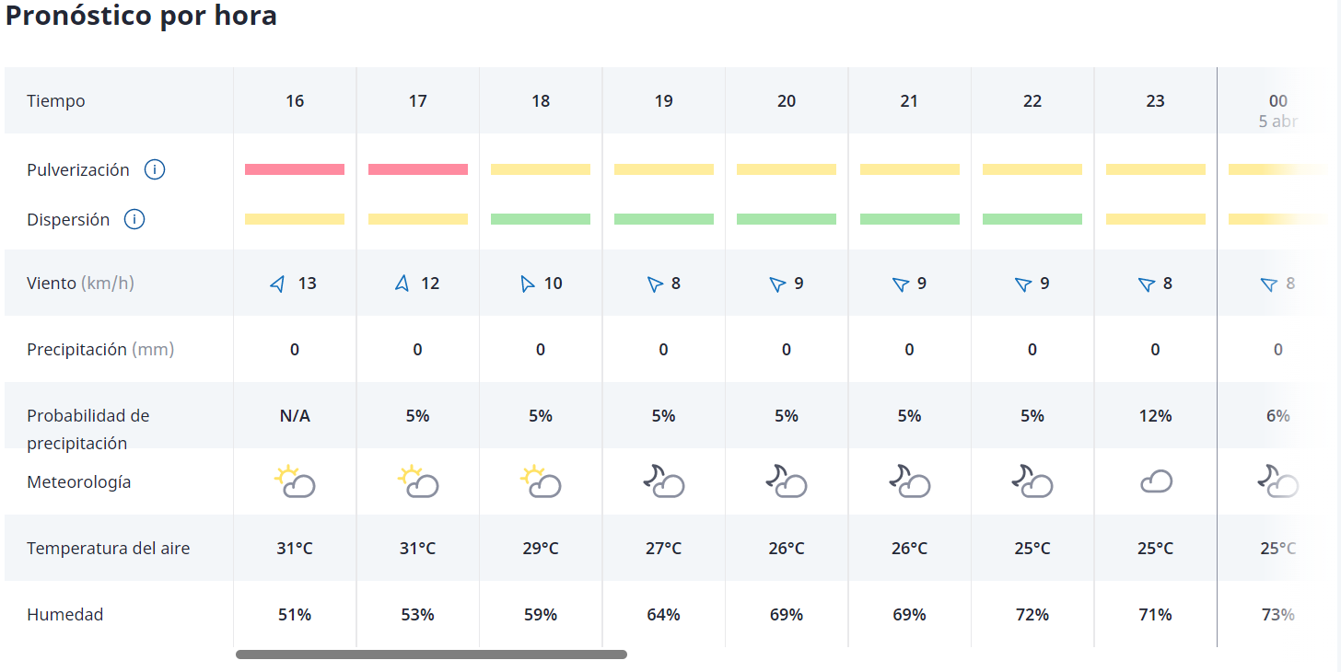1341x672 pixels.
Task: Click the horizontal scrollbar below the table
Action: [431, 655]
